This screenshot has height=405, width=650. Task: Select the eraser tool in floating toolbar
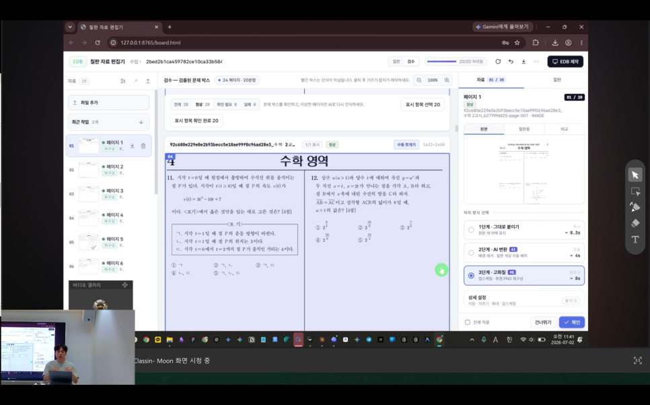635,224
